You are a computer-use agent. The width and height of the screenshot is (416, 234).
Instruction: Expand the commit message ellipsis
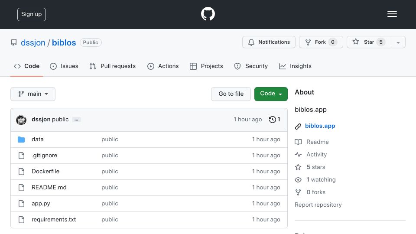click(76, 120)
